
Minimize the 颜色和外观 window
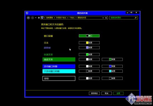[x=127, y=13]
